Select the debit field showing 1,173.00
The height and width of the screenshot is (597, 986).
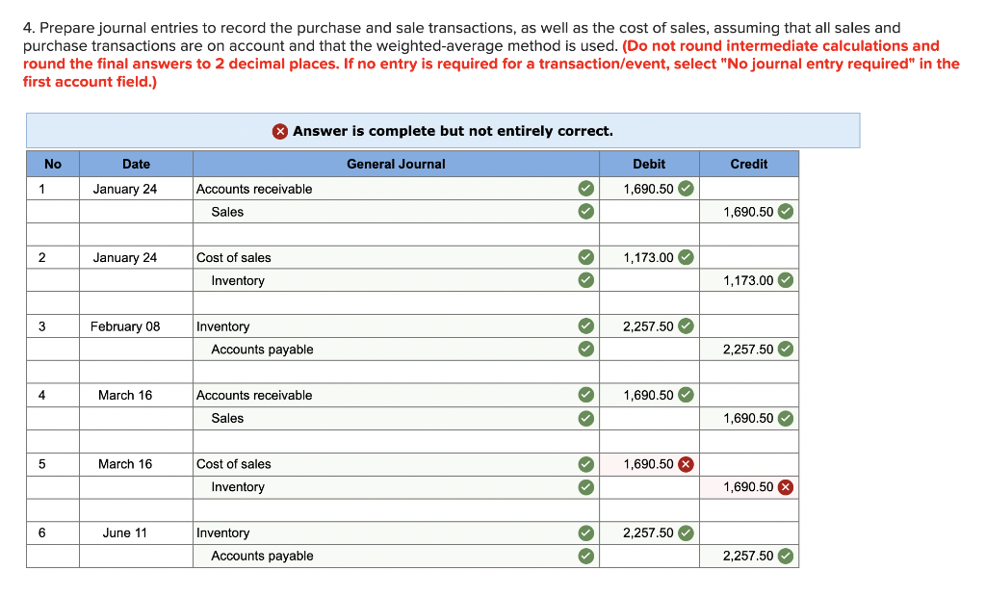[649, 257]
